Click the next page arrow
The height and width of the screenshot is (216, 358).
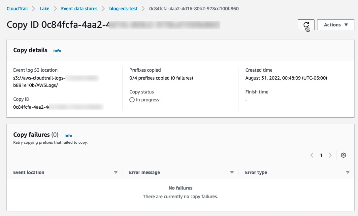coord(330,155)
